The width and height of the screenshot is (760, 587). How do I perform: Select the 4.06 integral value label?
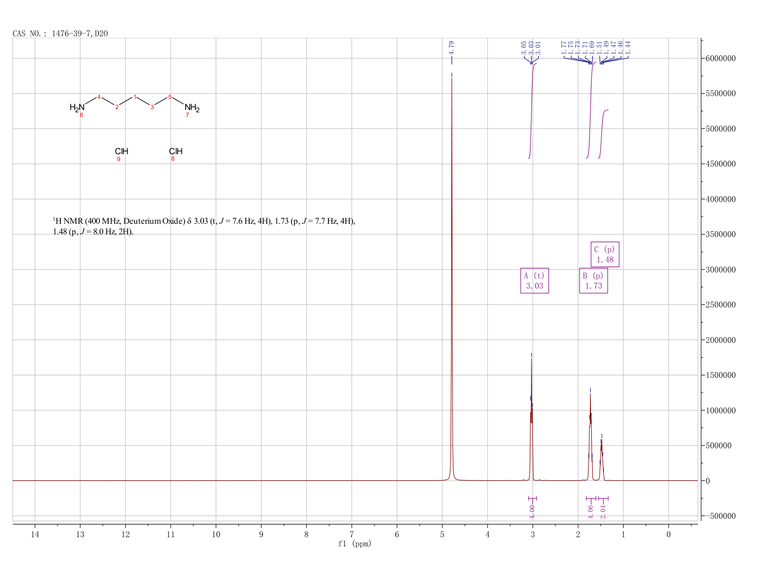tap(590, 511)
